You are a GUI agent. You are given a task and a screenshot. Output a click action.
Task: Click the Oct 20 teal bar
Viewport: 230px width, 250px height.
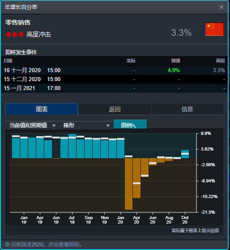[185, 154]
